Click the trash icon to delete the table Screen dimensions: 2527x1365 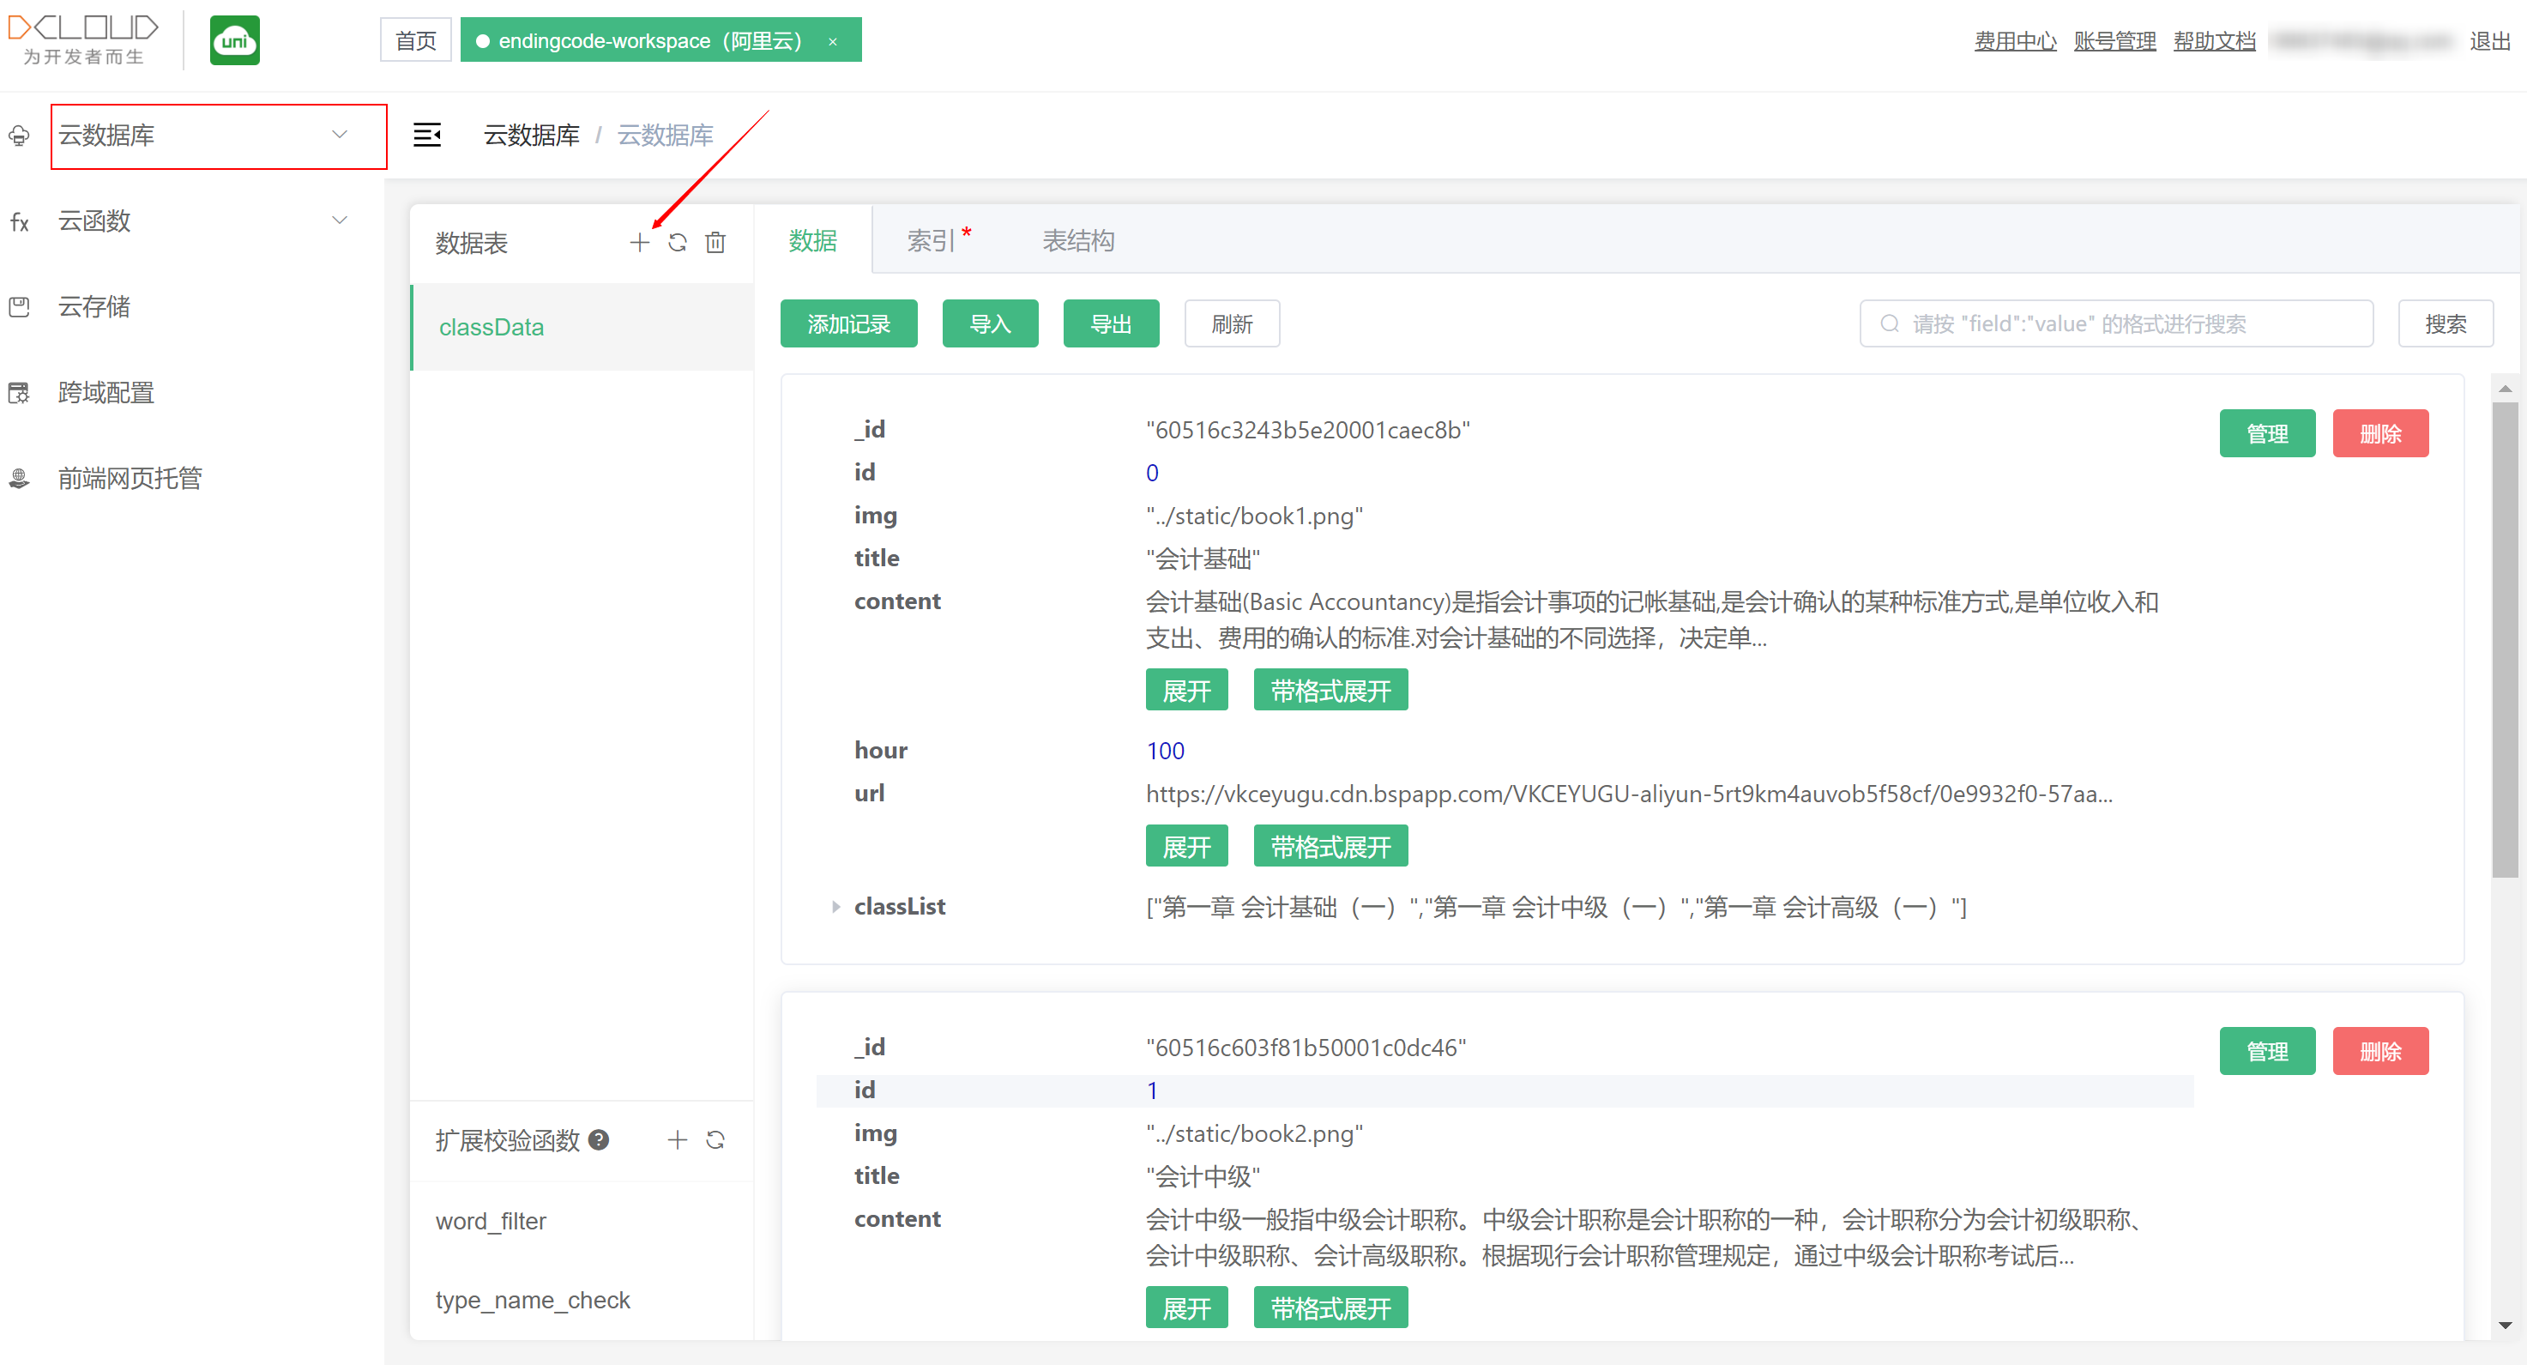pyautogui.click(x=715, y=241)
